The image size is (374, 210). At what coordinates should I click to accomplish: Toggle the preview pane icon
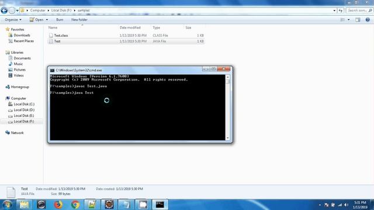point(358,20)
